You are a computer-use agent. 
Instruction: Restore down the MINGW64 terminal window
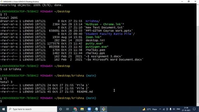pos(189,2)
